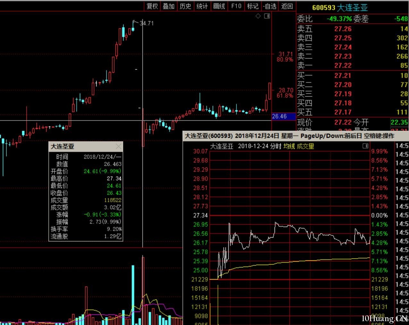Click the 600593 大连圣亚 stock title
This screenshot has width=409, height=325.
[340, 7]
